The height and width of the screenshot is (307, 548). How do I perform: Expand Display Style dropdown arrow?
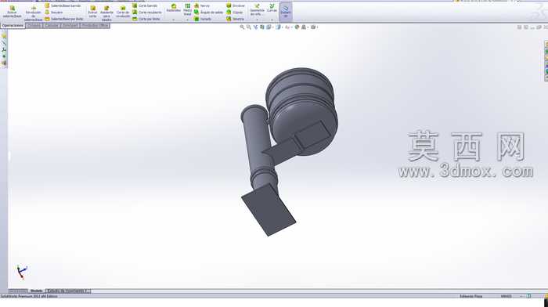[x=282, y=27]
